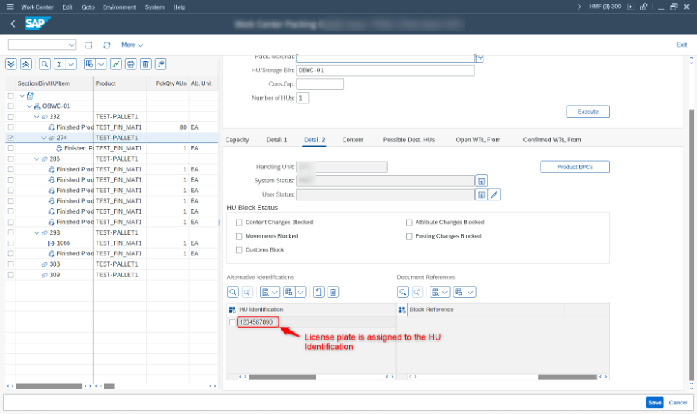Click Stock Reference table select-all icon
The width and height of the screenshot is (697, 414).
402,310
